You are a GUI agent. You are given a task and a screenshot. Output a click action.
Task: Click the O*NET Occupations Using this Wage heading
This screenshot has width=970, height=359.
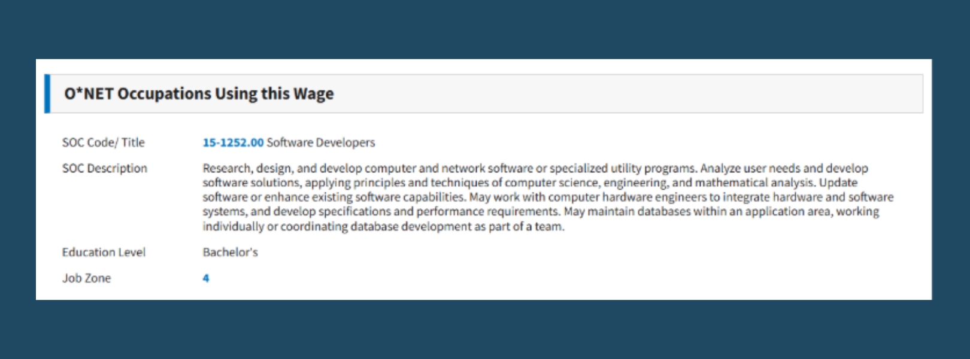pos(199,94)
